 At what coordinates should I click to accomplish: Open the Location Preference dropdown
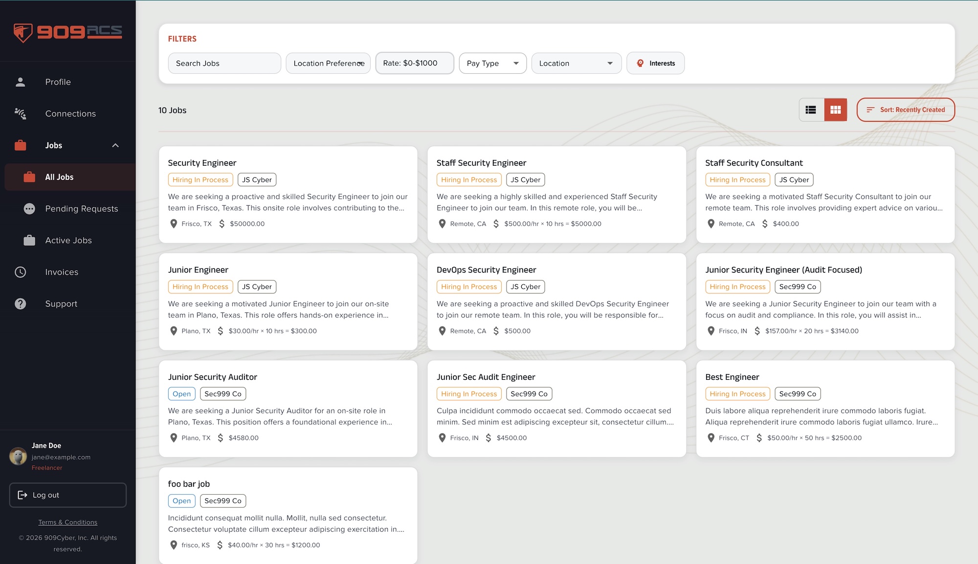(x=328, y=63)
